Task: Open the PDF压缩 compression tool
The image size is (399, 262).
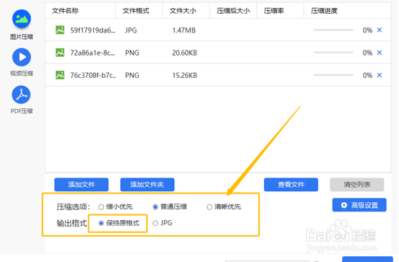Action: tap(22, 100)
